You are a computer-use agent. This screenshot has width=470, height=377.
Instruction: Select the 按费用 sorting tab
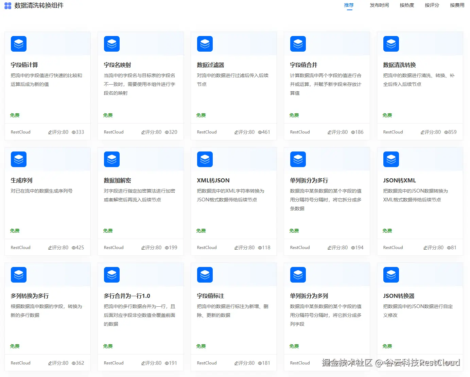[457, 5]
